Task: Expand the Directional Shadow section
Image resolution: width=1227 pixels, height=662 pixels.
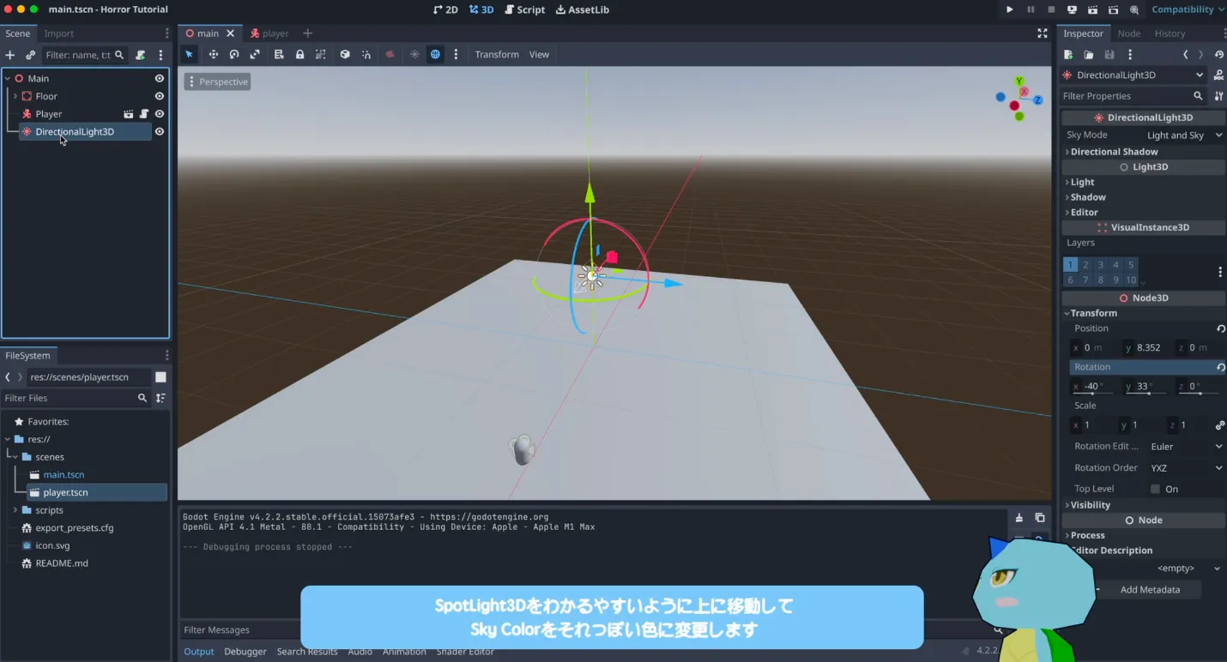Action: [1114, 152]
